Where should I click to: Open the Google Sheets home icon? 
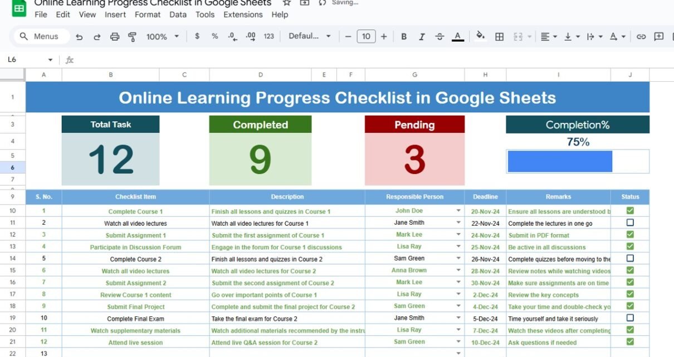pos(19,8)
